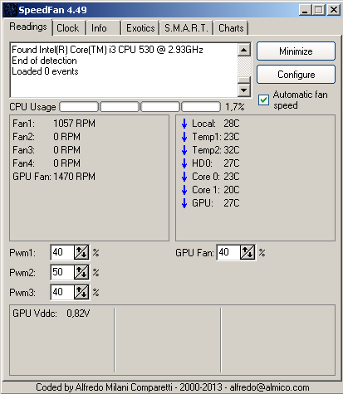This screenshot has width=343, height=394.
Task: Click the Core 1 arrow icon
Action: click(184, 190)
